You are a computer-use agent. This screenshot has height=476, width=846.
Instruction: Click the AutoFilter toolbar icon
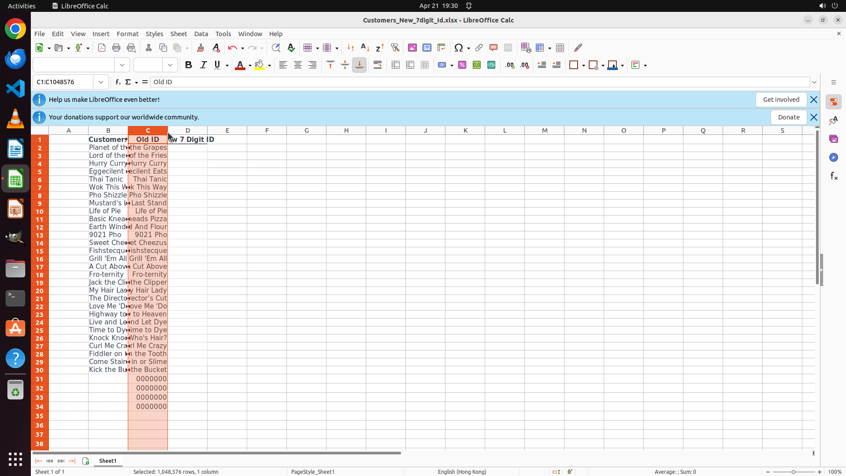click(x=395, y=48)
